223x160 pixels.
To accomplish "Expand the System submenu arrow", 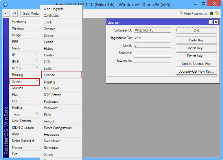I will (x=37, y=81).
